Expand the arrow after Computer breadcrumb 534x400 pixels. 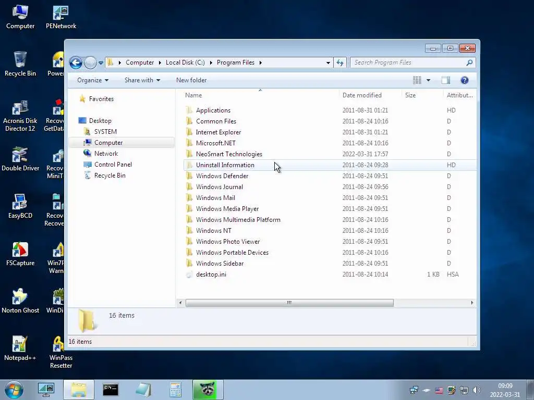(x=160, y=63)
